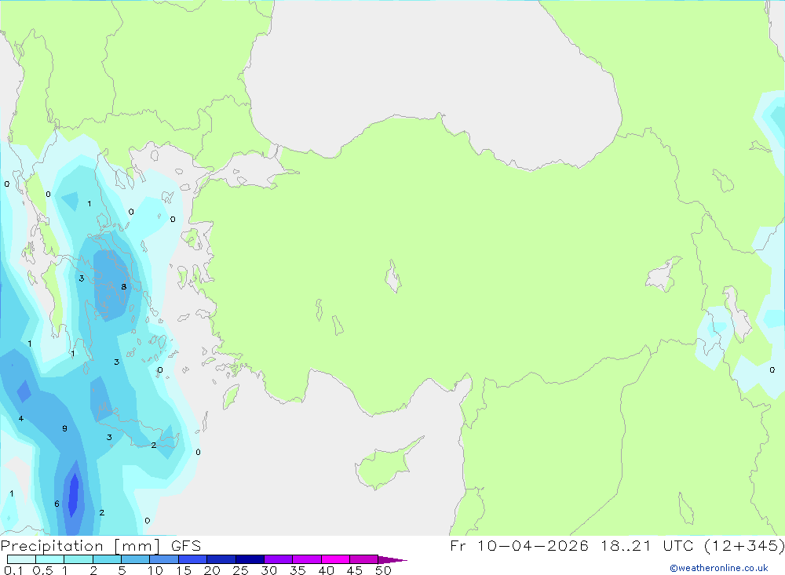Viewport: 785px width, 575px height.
Task: Click the legend label '25'
Action: click(x=241, y=570)
